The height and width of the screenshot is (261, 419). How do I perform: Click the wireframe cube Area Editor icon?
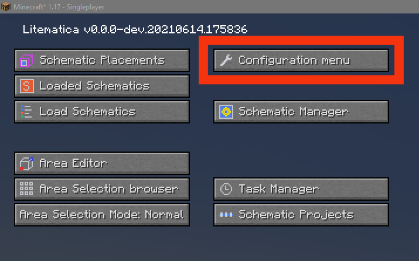coord(26,163)
